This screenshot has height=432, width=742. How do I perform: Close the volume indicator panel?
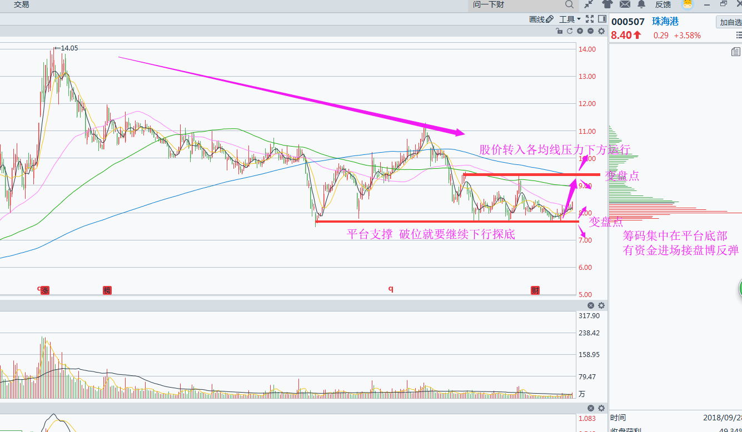coord(591,305)
